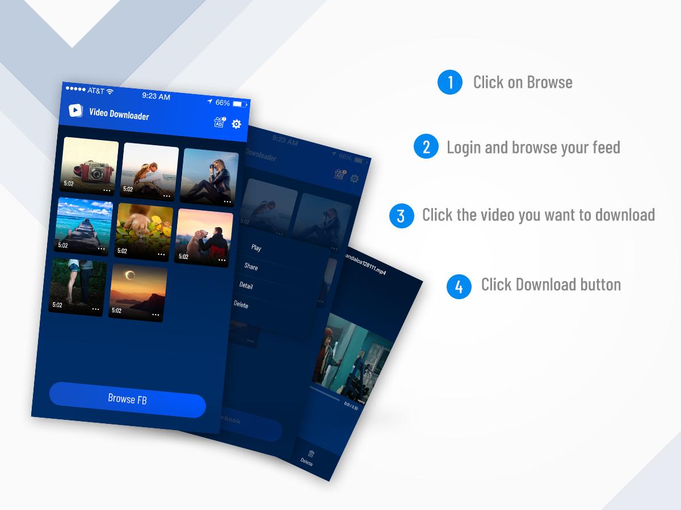Screen dimensions: 681x510
Task: Click the Video Downloader title text
Action: pos(119,114)
